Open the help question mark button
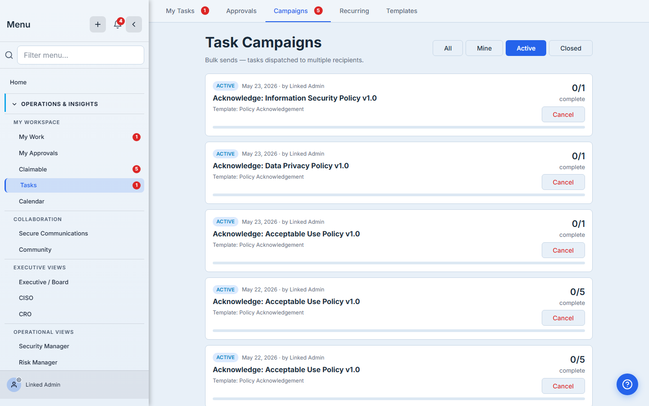Screen dimensions: 649x406 627,384
